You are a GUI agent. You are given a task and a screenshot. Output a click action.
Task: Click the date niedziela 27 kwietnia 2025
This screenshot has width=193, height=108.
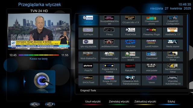[171, 8]
